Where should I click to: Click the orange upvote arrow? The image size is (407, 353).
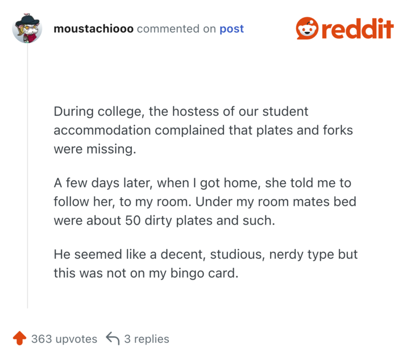[x=19, y=339]
